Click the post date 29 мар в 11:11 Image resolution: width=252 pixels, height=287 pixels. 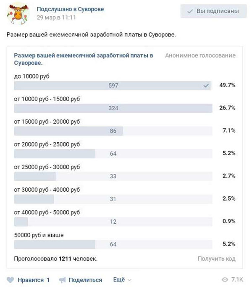pos(56,18)
